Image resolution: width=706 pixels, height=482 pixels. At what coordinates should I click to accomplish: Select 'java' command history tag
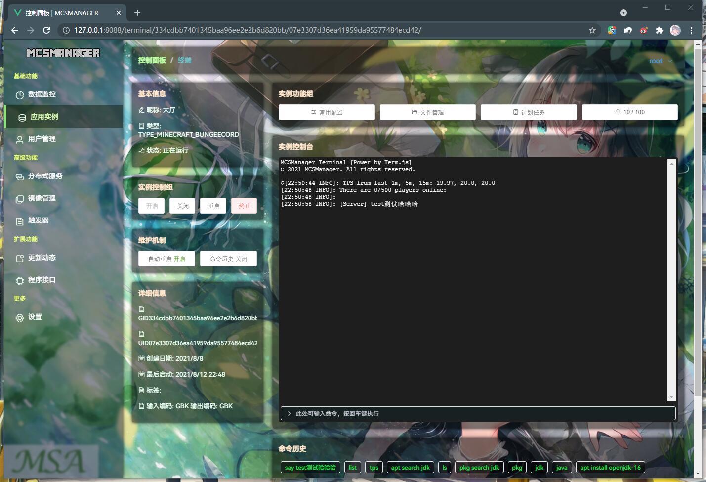coord(562,467)
